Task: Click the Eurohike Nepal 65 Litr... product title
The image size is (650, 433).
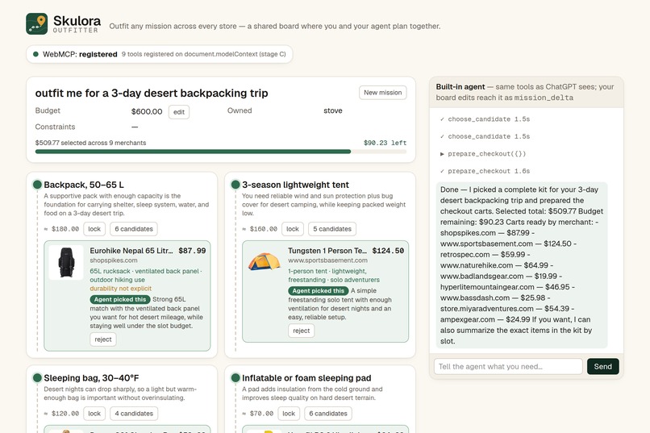Action: 131,251
